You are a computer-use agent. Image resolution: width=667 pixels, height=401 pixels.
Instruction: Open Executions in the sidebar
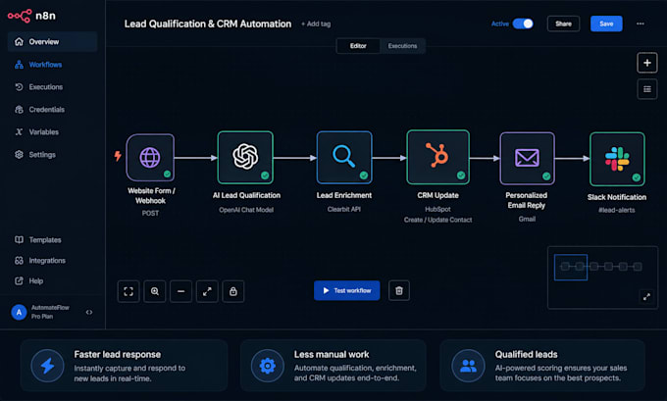[38, 87]
